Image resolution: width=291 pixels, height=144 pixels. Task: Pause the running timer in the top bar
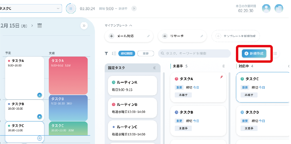coord(71,9)
